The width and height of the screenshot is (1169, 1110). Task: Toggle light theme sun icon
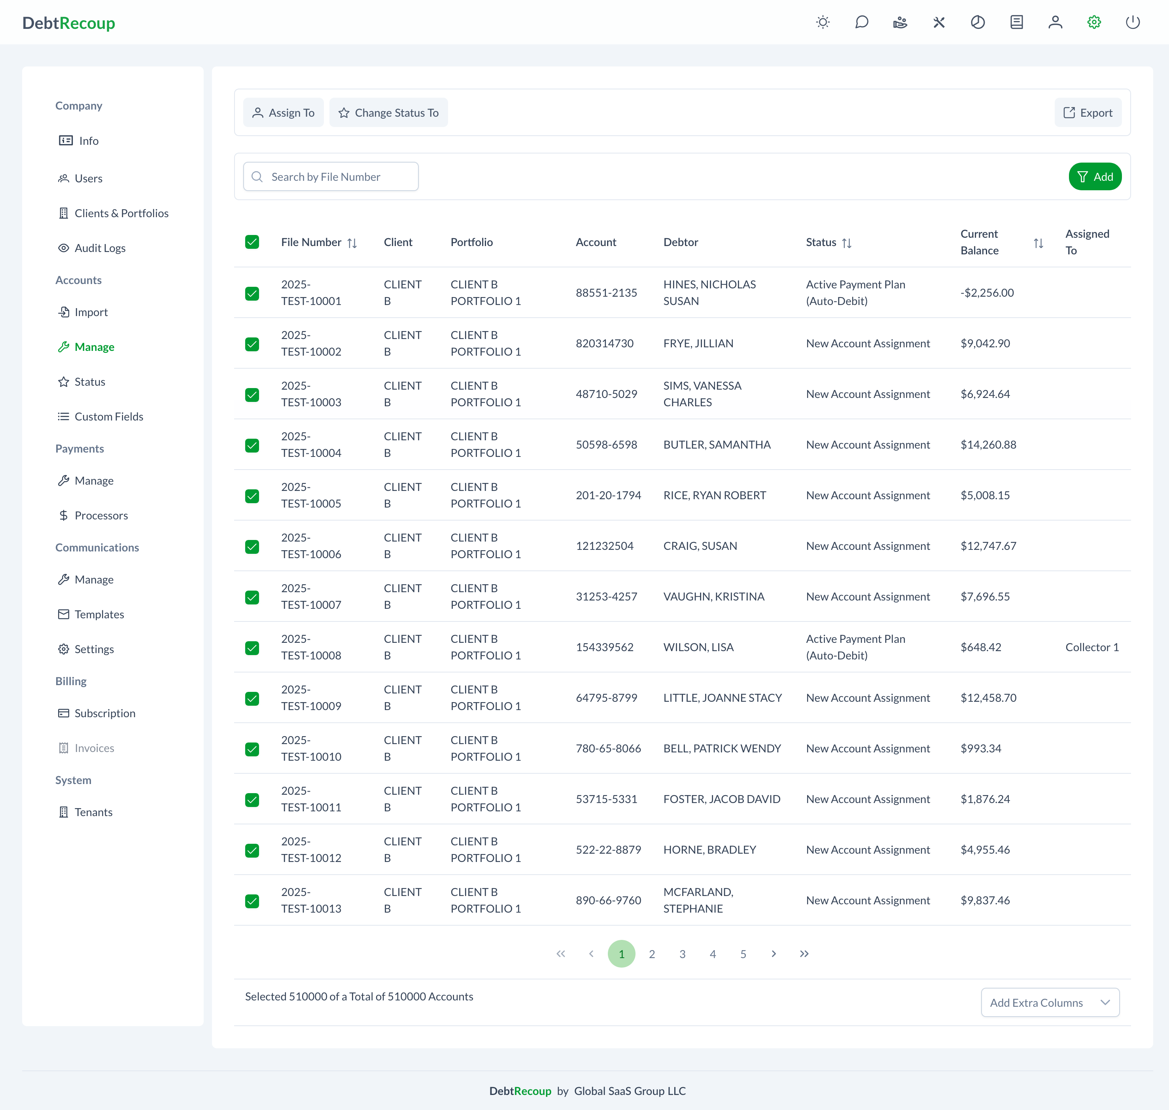[822, 23]
